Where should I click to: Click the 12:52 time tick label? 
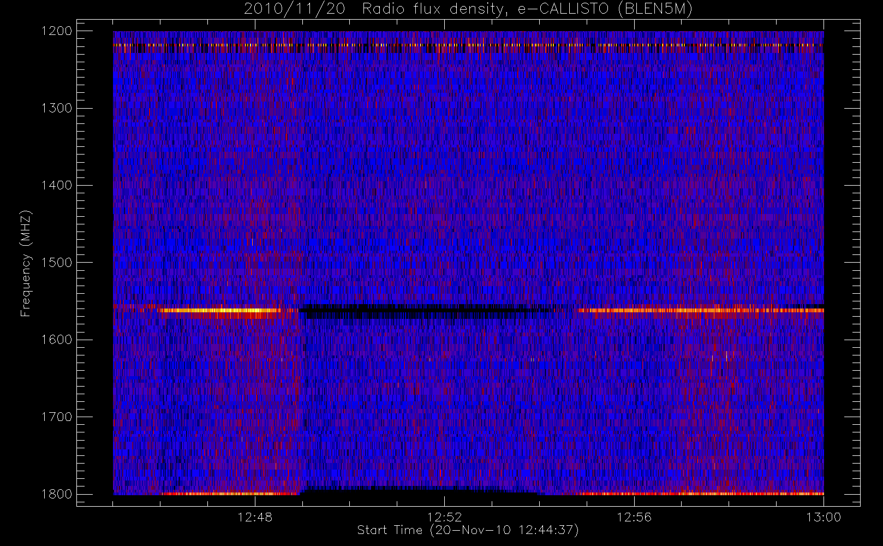pyautogui.click(x=444, y=517)
